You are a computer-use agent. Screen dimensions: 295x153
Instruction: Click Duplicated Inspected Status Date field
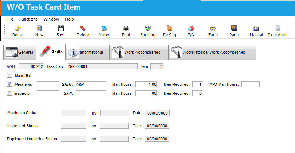pos(157,139)
